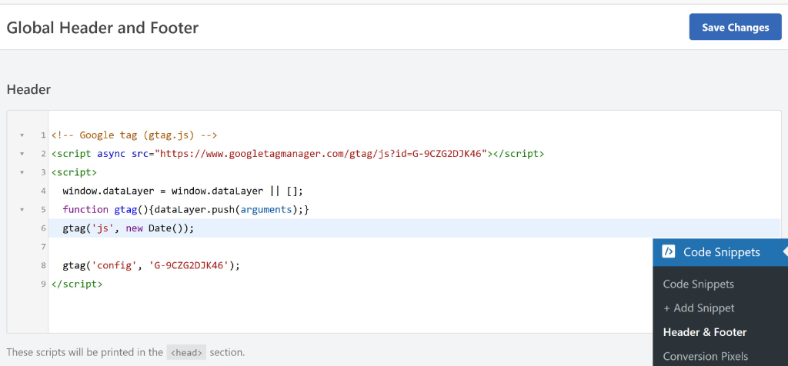Click the Header section heading

coord(28,89)
